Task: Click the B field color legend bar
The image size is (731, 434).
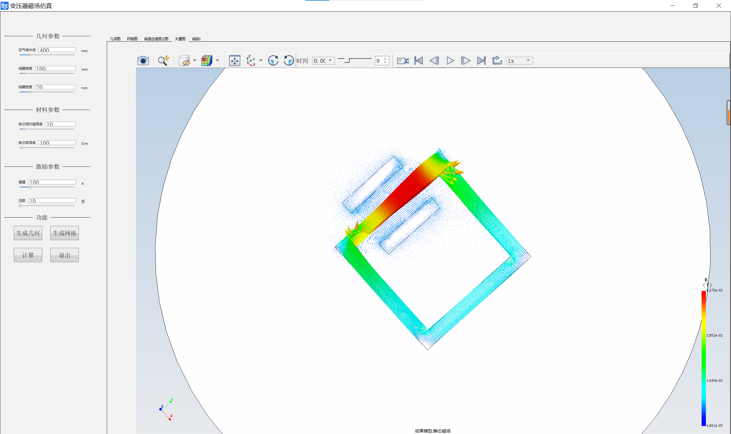Action: pos(704,358)
